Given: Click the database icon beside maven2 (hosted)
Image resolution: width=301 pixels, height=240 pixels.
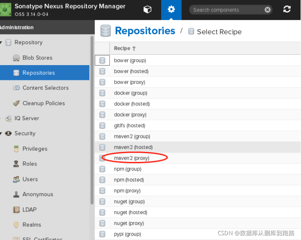Looking at the screenshot, I should click(x=103, y=147).
